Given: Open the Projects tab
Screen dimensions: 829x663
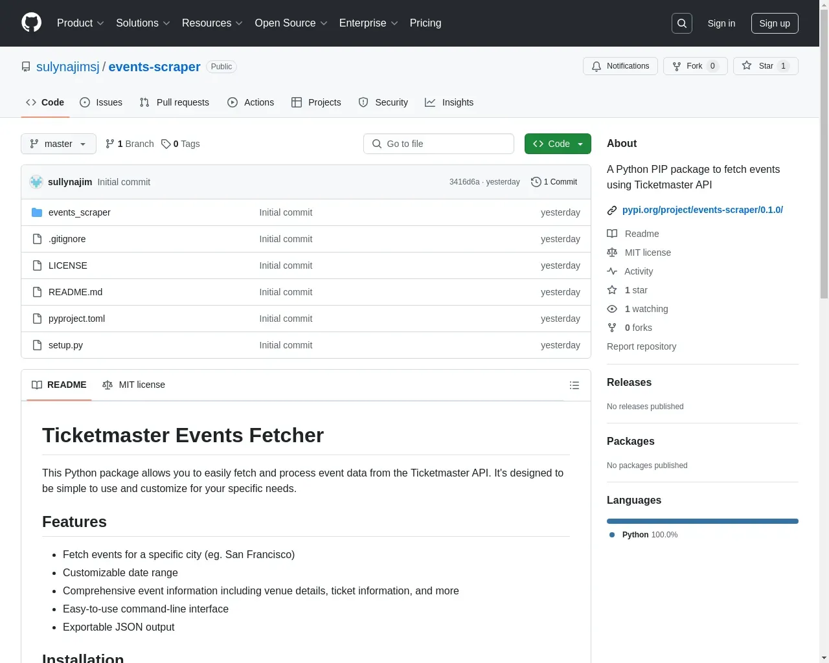Looking at the screenshot, I should [x=316, y=102].
